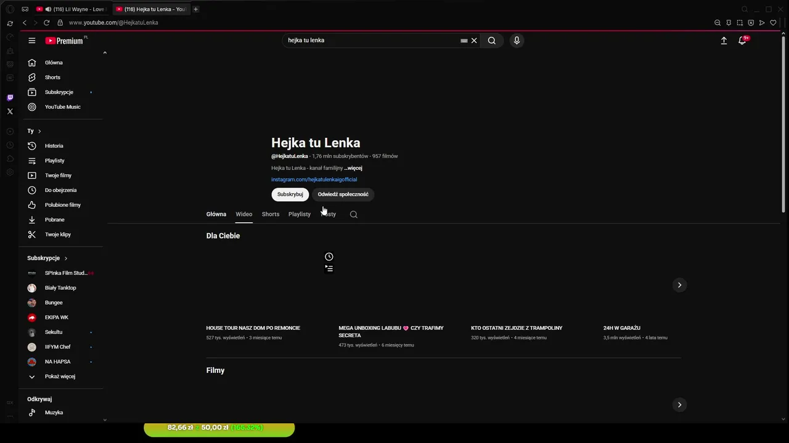Open the upload/create icon in the header
This screenshot has width=789, height=443.
coord(724,41)
